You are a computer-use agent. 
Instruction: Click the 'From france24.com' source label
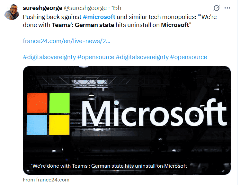pos(46,180)
